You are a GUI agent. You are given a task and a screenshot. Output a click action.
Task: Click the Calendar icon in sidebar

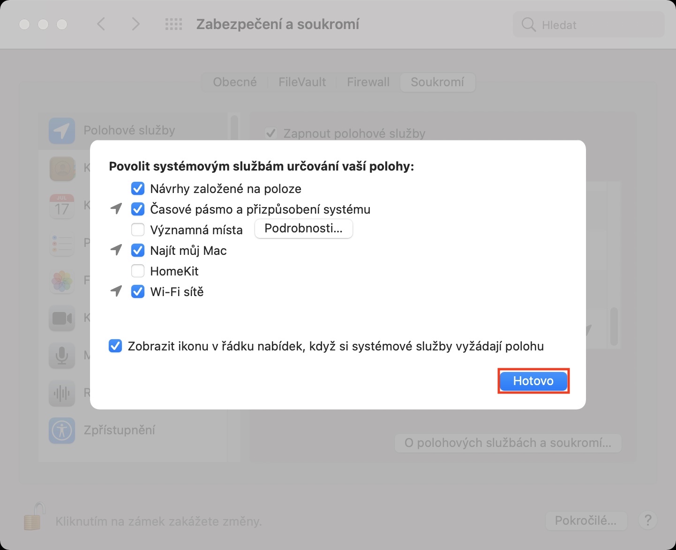pos(62,206)
